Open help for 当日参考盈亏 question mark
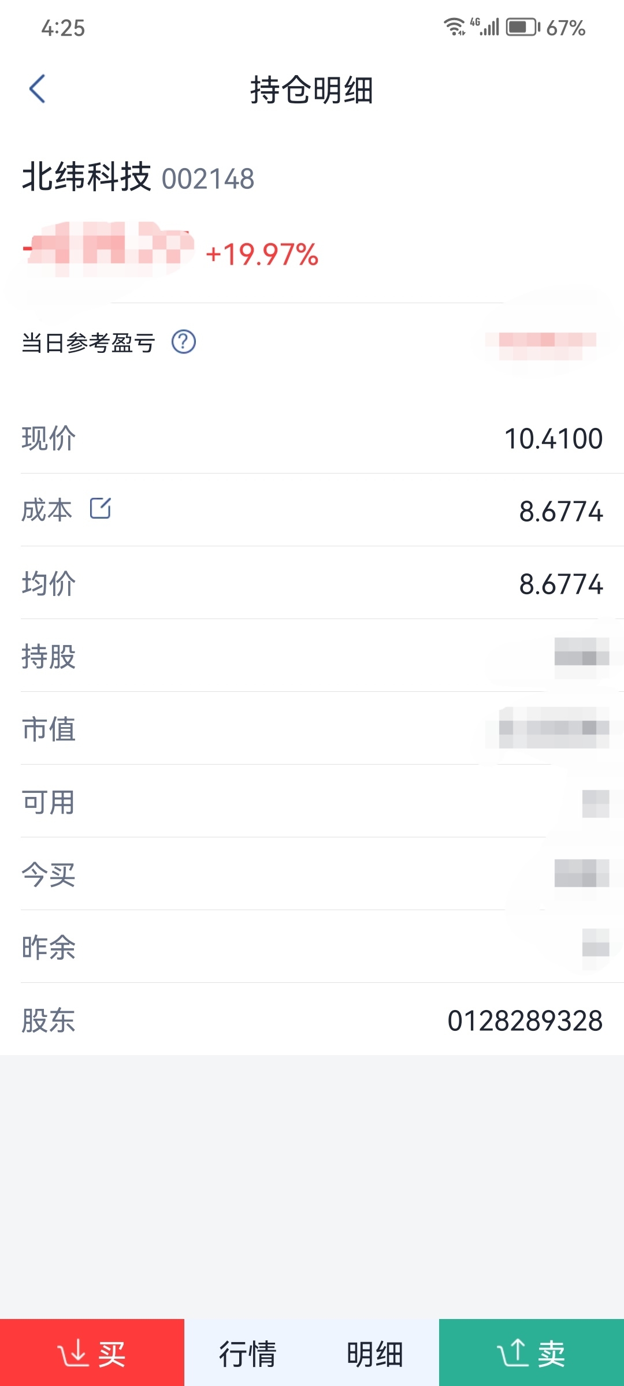624x1386 pixels. 184,342
